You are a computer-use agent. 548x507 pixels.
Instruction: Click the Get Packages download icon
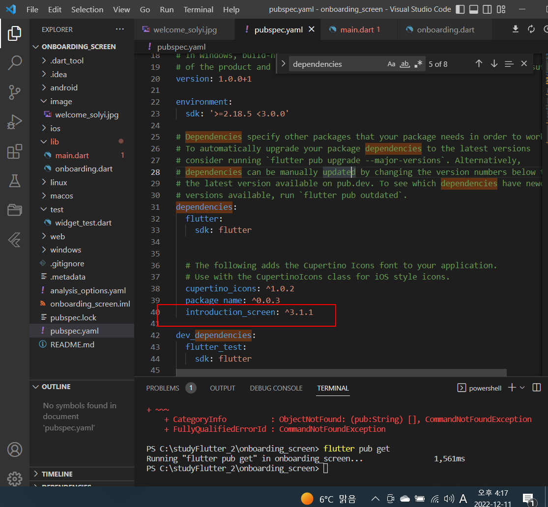(x=516, y=29)
